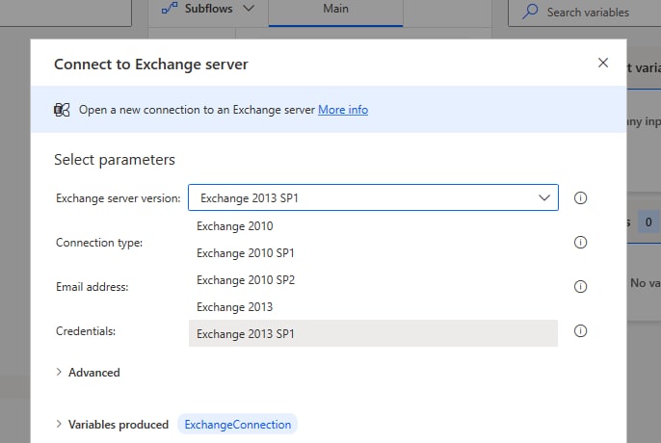
Task: Pick Exchange 2013 from the list
Action: [373, 307]
